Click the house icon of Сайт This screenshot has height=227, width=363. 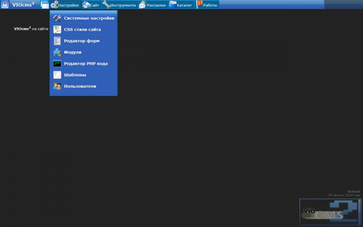(86, 5)
